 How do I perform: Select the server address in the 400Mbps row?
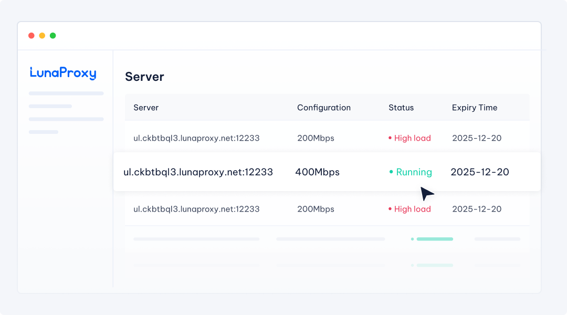pos(198,172)
